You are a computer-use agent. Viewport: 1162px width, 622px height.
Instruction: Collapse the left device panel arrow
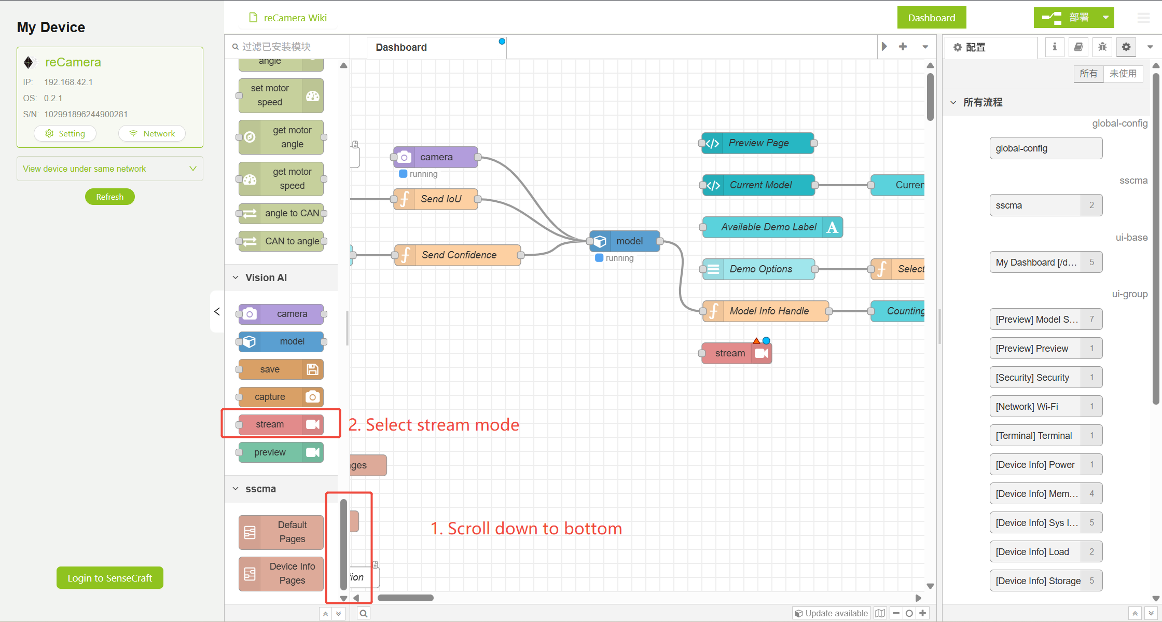point(217,311)
